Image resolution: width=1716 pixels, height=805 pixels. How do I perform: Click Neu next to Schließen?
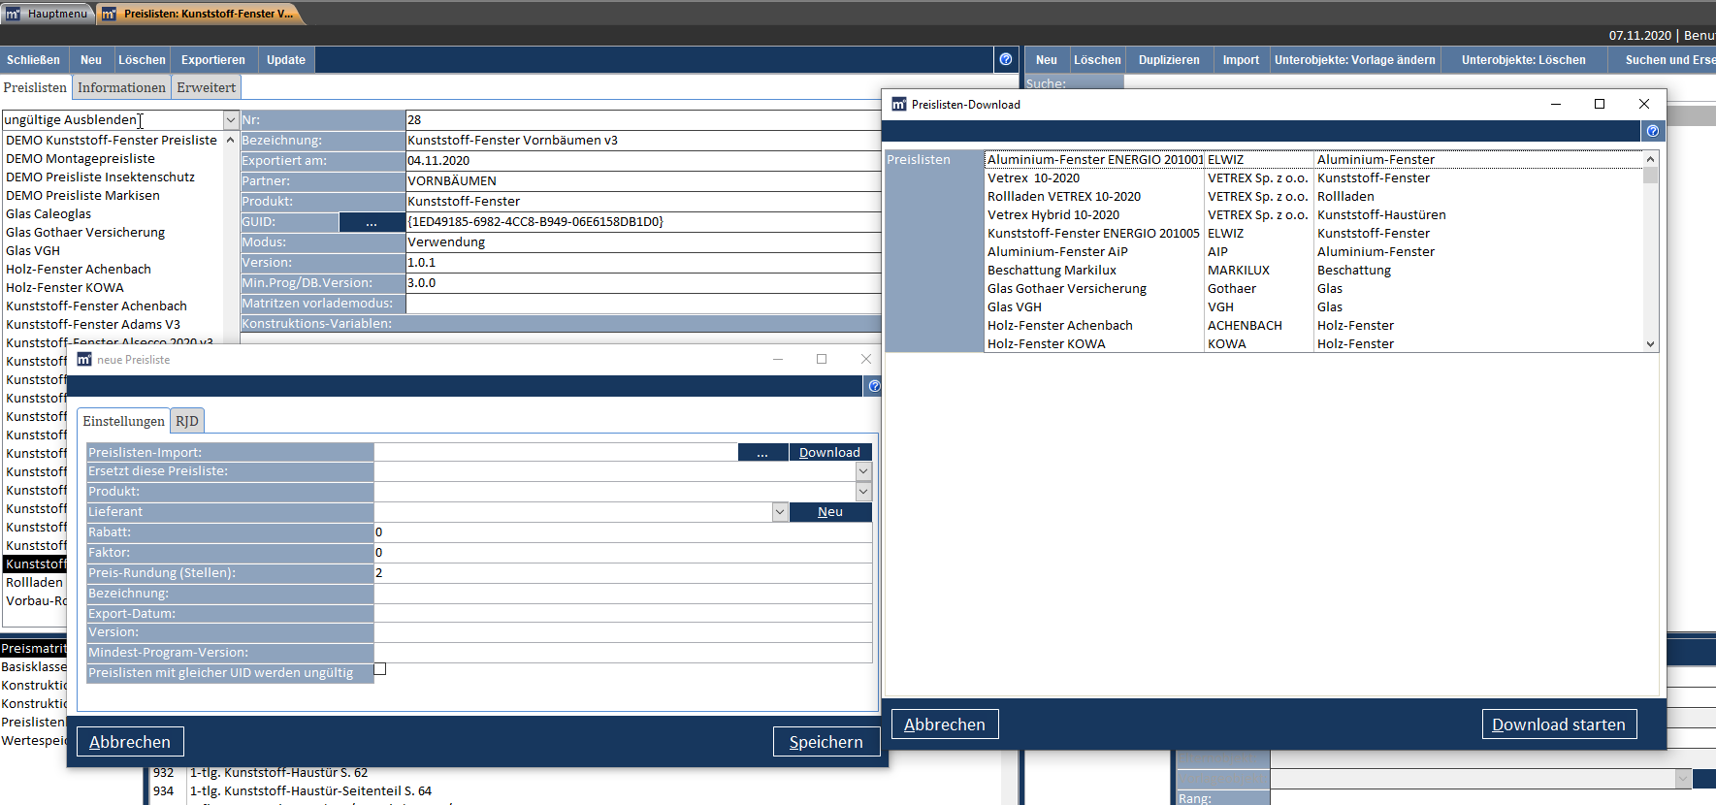91,60
